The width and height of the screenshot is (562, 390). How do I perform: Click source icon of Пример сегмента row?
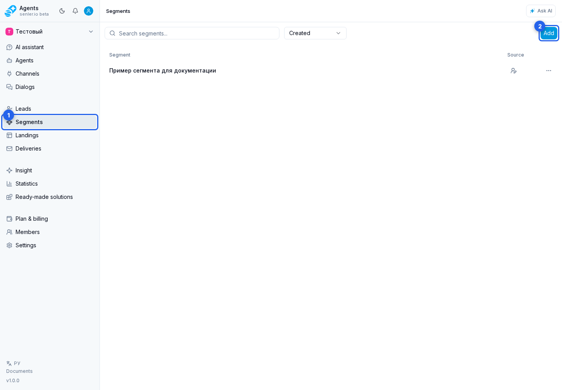click(514, 71)
